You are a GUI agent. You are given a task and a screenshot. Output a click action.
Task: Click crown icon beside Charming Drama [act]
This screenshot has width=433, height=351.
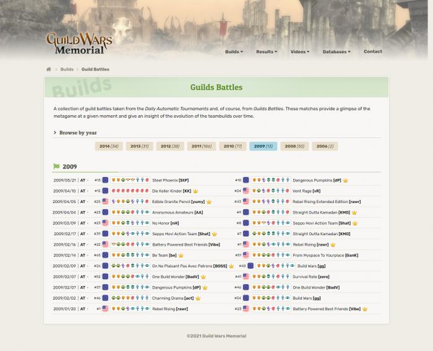(198, 298)
